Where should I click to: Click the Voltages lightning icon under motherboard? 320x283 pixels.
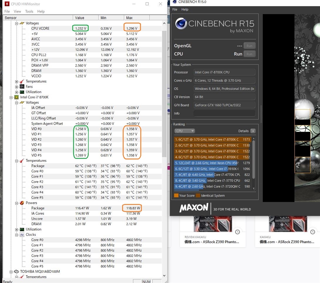click(x=22, y=23)
